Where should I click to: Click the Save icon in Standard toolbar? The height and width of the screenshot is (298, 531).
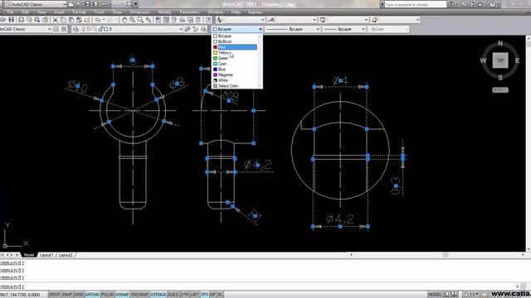(11, 20)
